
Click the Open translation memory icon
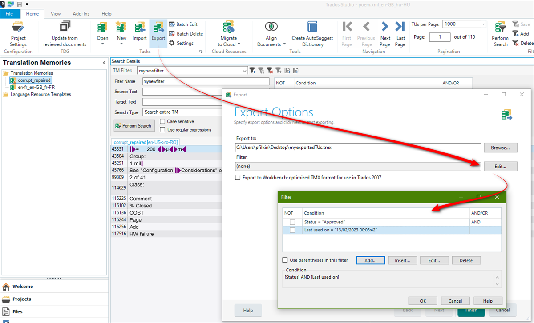point(103,28)
